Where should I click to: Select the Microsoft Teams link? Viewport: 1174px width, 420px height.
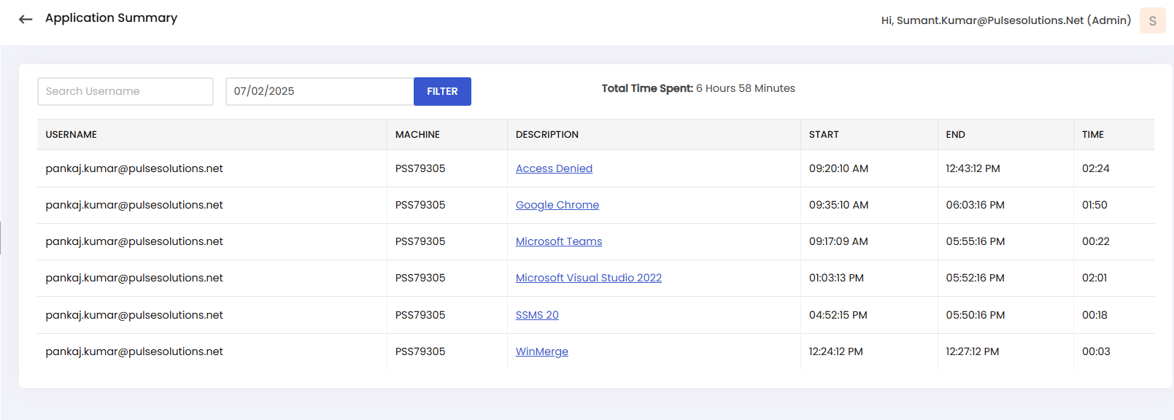pos(558,241)
